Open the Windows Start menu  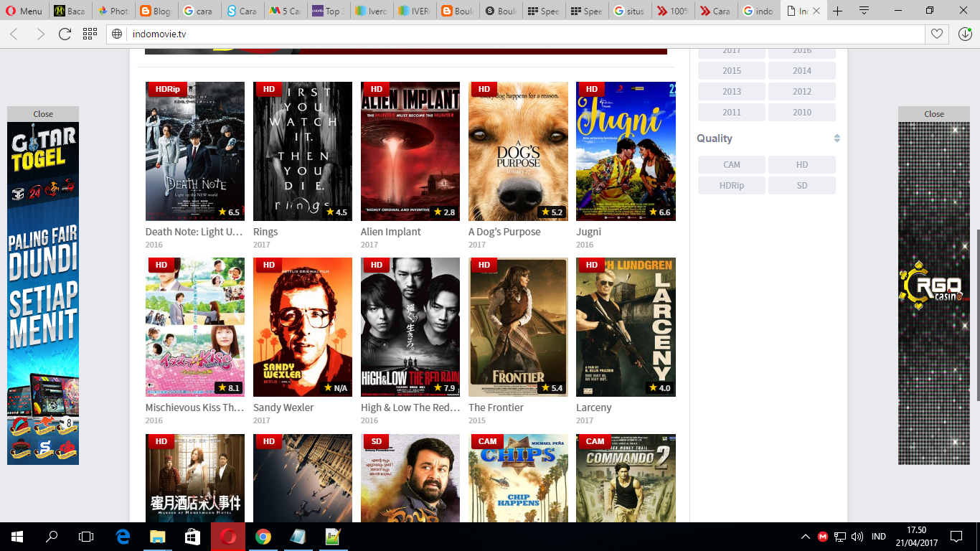tap(17, 536)
